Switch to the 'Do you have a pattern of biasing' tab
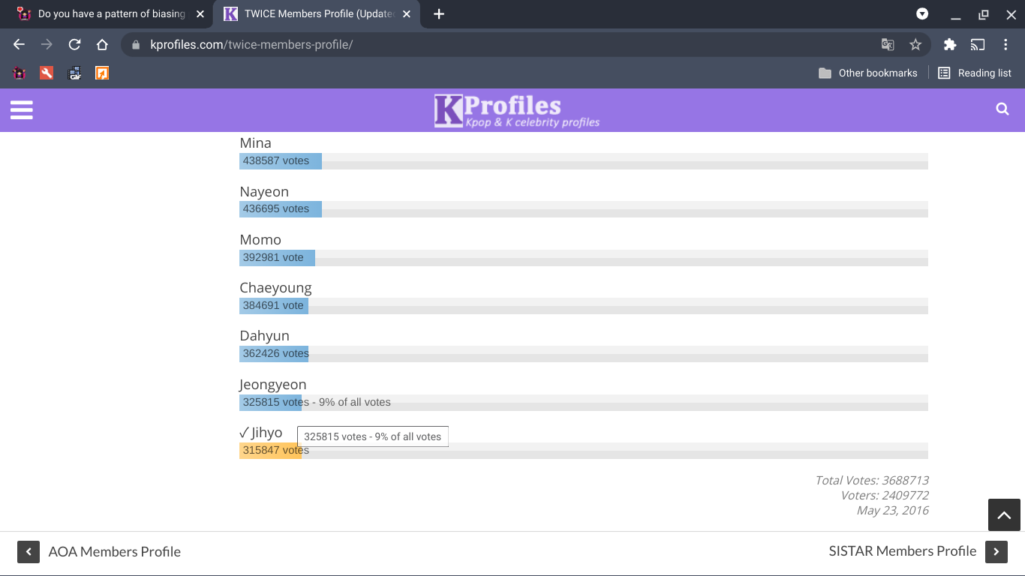This screenshot has width=1025, height=576. click(x=111, y=14)
